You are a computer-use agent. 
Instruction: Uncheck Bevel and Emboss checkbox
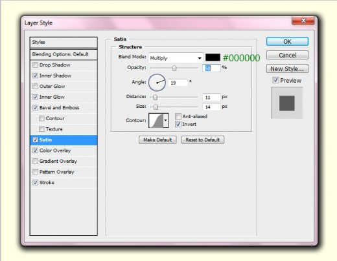[x=35, y=108]
